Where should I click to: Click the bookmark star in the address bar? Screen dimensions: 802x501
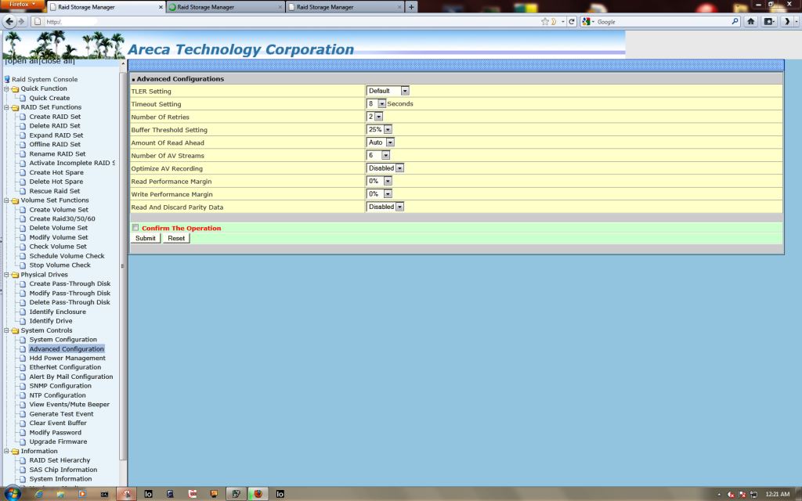coord(545,21)
